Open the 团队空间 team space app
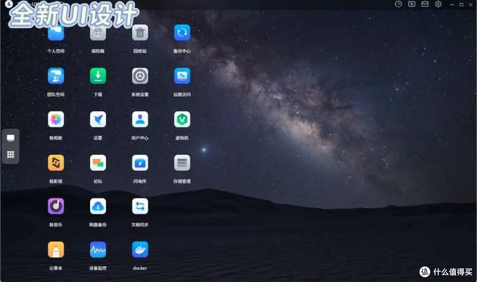The image size is (477, 282). point(56,76)
